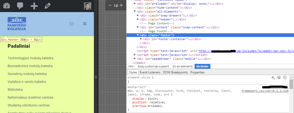Screen dimensions: 294x113
Task: Select the Page Content comment line
Action: coord(157,23)
